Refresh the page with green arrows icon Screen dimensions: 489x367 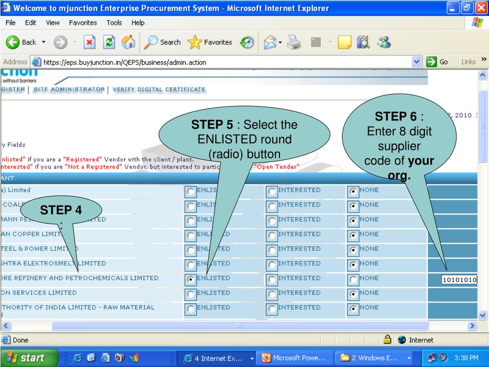pos(109,42)
